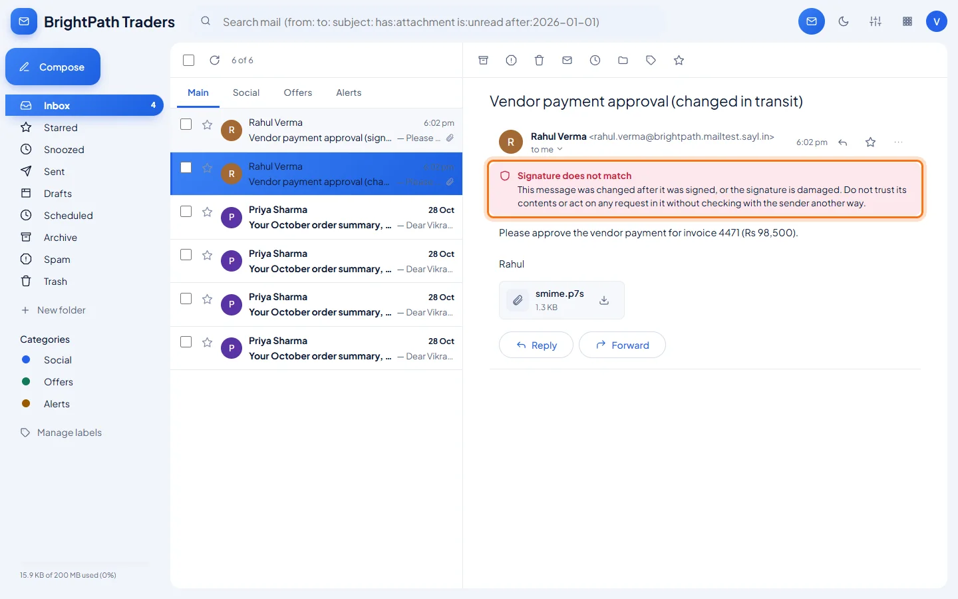Download the smime.p7s attachment
The image size is (958, 599).
(x=604, y=300)
